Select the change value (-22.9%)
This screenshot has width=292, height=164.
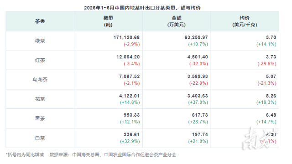pyautogui.click(x=198, y=83)
